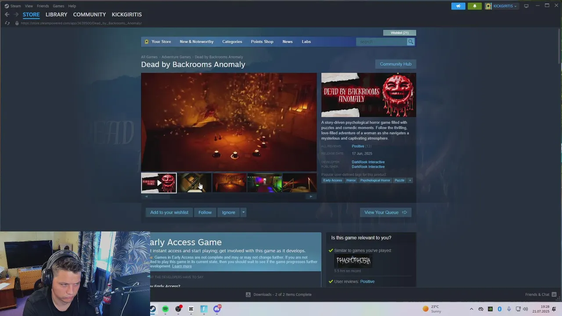Click View Your Queue
The image size is (562, 316).
(385, 212)
